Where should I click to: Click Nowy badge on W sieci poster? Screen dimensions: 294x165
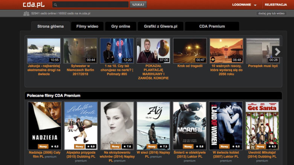tap(152, 147)
